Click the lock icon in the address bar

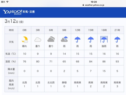pyautogui.click(x=83, y=5)
